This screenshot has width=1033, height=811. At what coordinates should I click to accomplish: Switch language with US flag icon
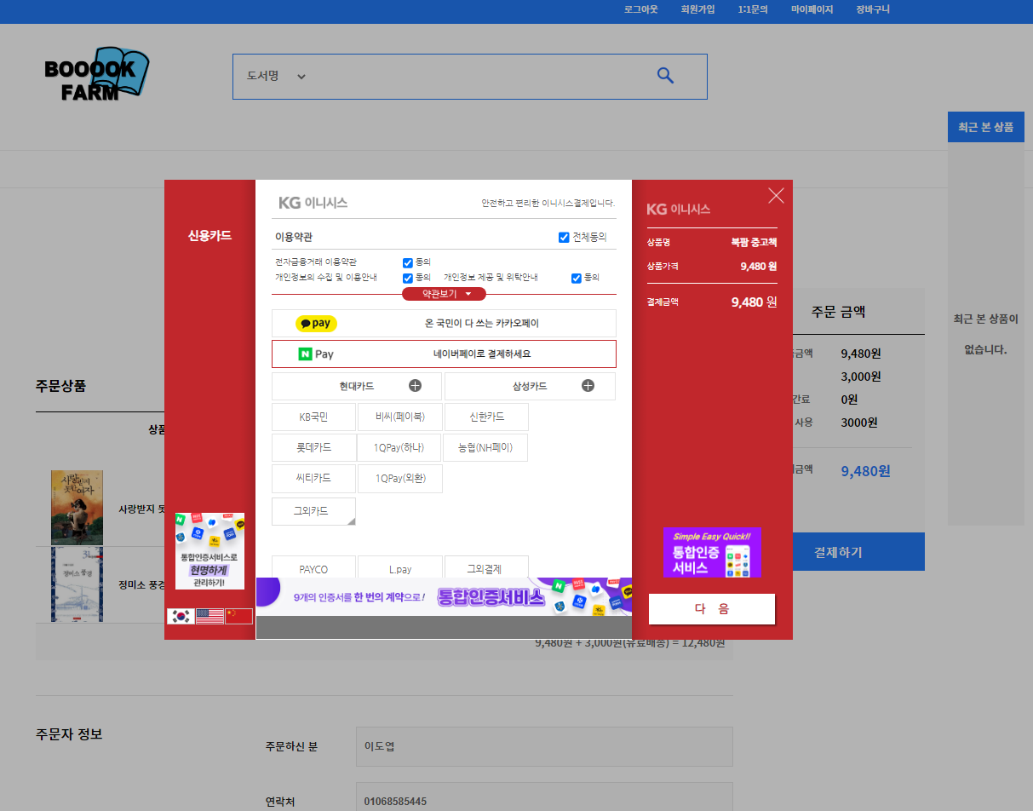point(209,616)
